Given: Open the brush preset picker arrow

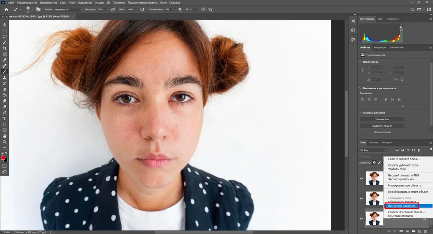Looking at the screenshot, I should pos(32,10).
